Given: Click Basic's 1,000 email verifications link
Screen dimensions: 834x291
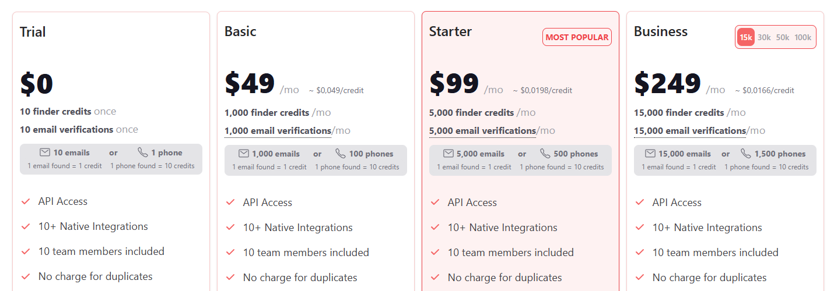Looking at the screenshot, I should pyautogui.click(x=278, y=131).
